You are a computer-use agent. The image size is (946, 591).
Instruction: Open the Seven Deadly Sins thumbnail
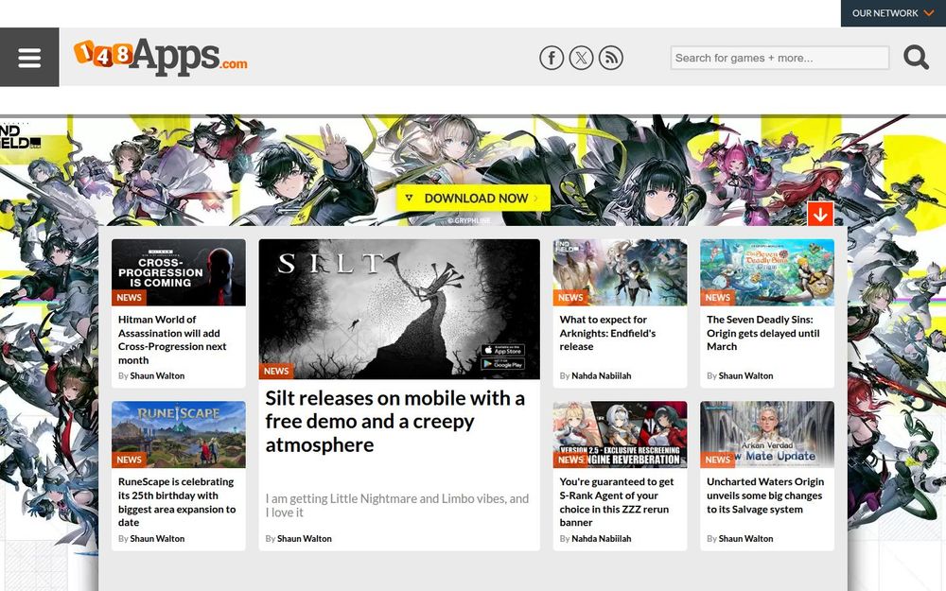tap(767, 272)
